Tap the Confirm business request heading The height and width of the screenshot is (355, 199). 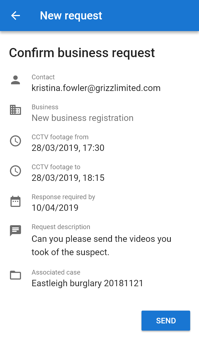(82, 53)
